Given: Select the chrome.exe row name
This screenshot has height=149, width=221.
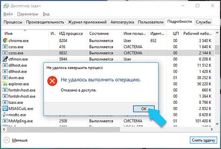Looking at the screenshot, I should click(18, 40).
